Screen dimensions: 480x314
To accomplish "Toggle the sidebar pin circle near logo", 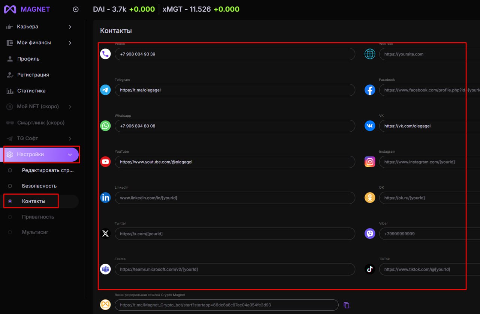I will (76, 9).
